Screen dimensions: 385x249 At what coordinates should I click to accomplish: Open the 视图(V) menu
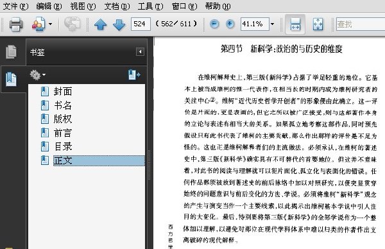(83, 6)
